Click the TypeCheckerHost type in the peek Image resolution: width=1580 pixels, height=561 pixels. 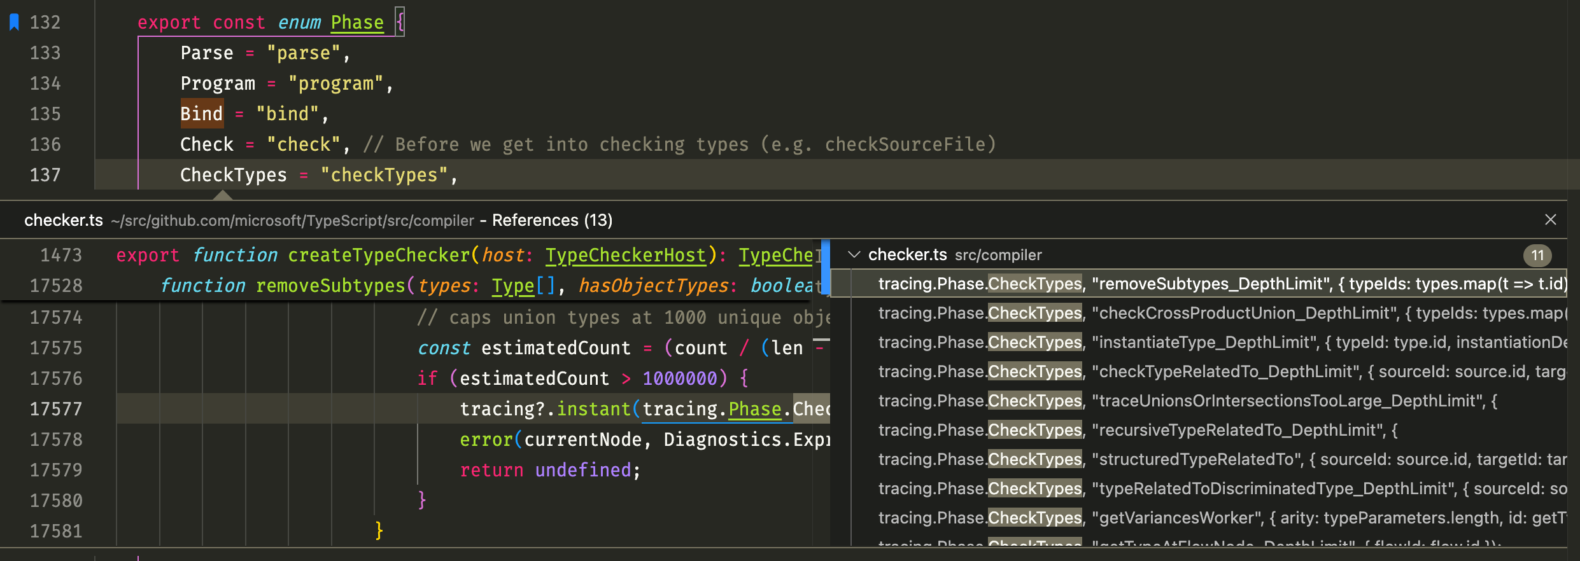(x=625, y=255)
